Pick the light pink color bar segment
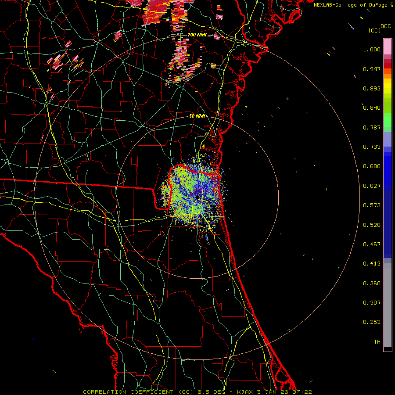Screen dimensions: 395x395 click(388, 47)
